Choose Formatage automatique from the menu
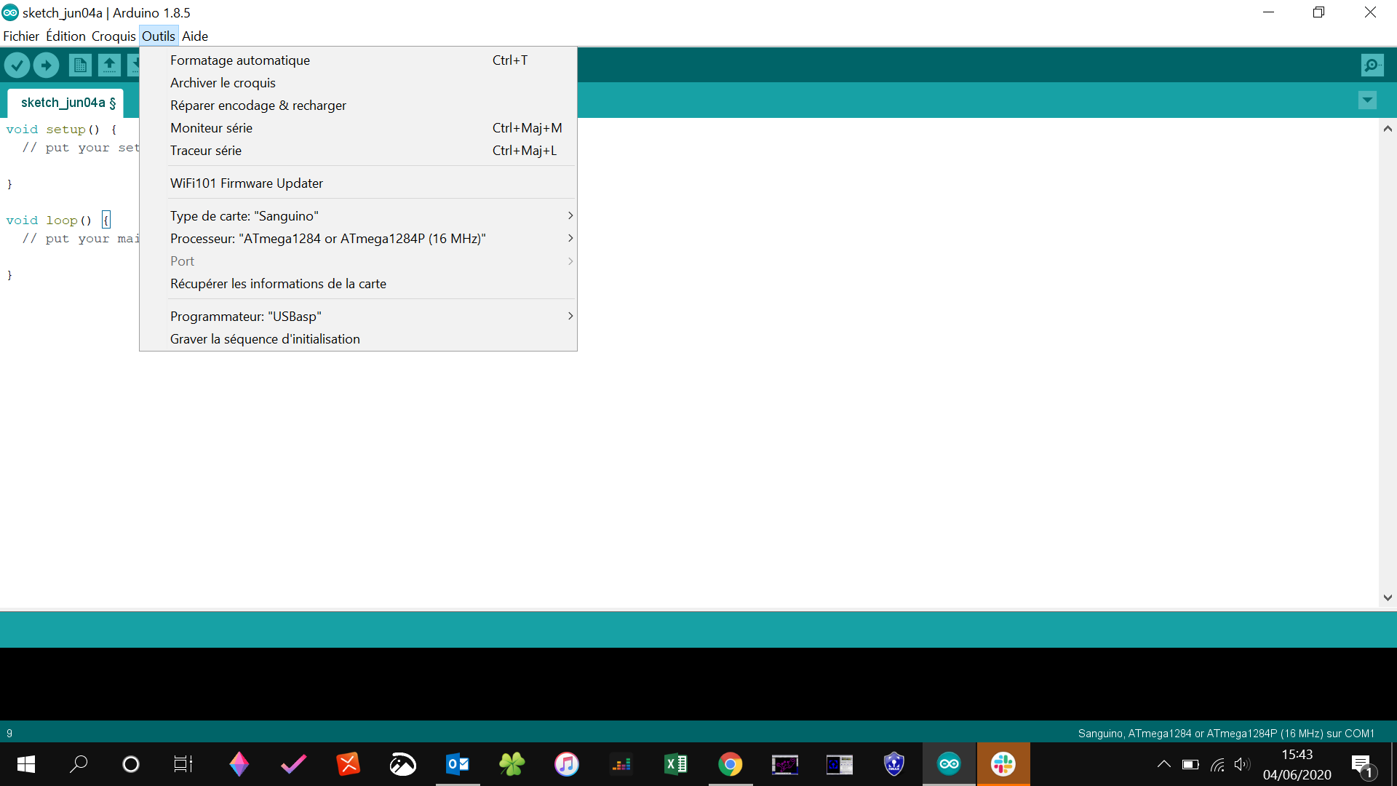 (240, 60)
